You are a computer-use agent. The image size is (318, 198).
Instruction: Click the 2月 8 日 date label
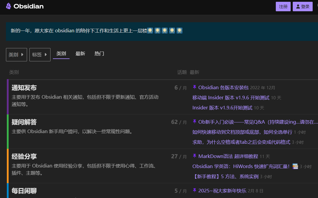click(256, 191)
